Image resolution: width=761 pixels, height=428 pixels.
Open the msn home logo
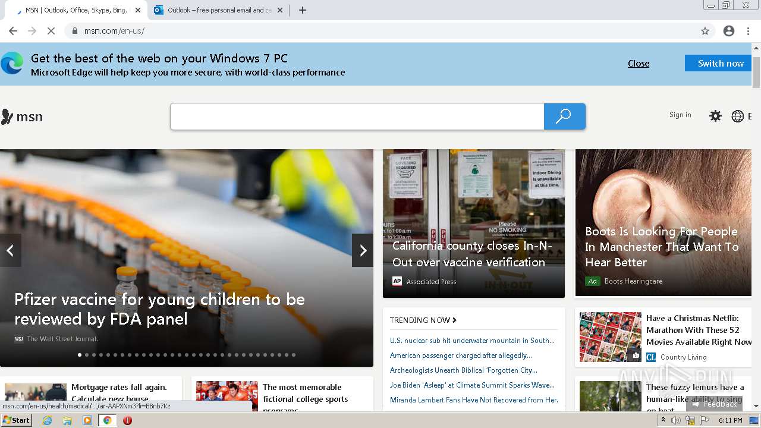22,117
